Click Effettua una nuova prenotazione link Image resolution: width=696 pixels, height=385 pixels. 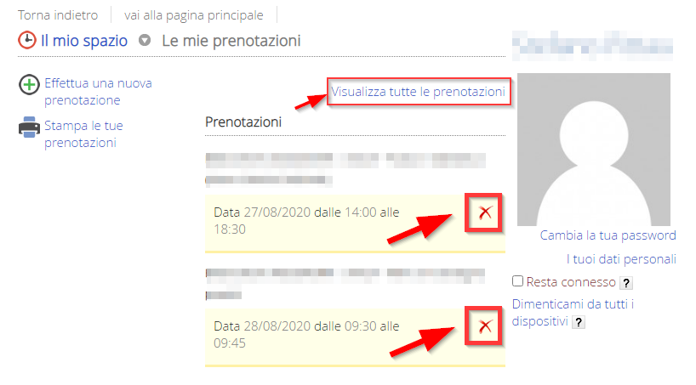point(98,92)
